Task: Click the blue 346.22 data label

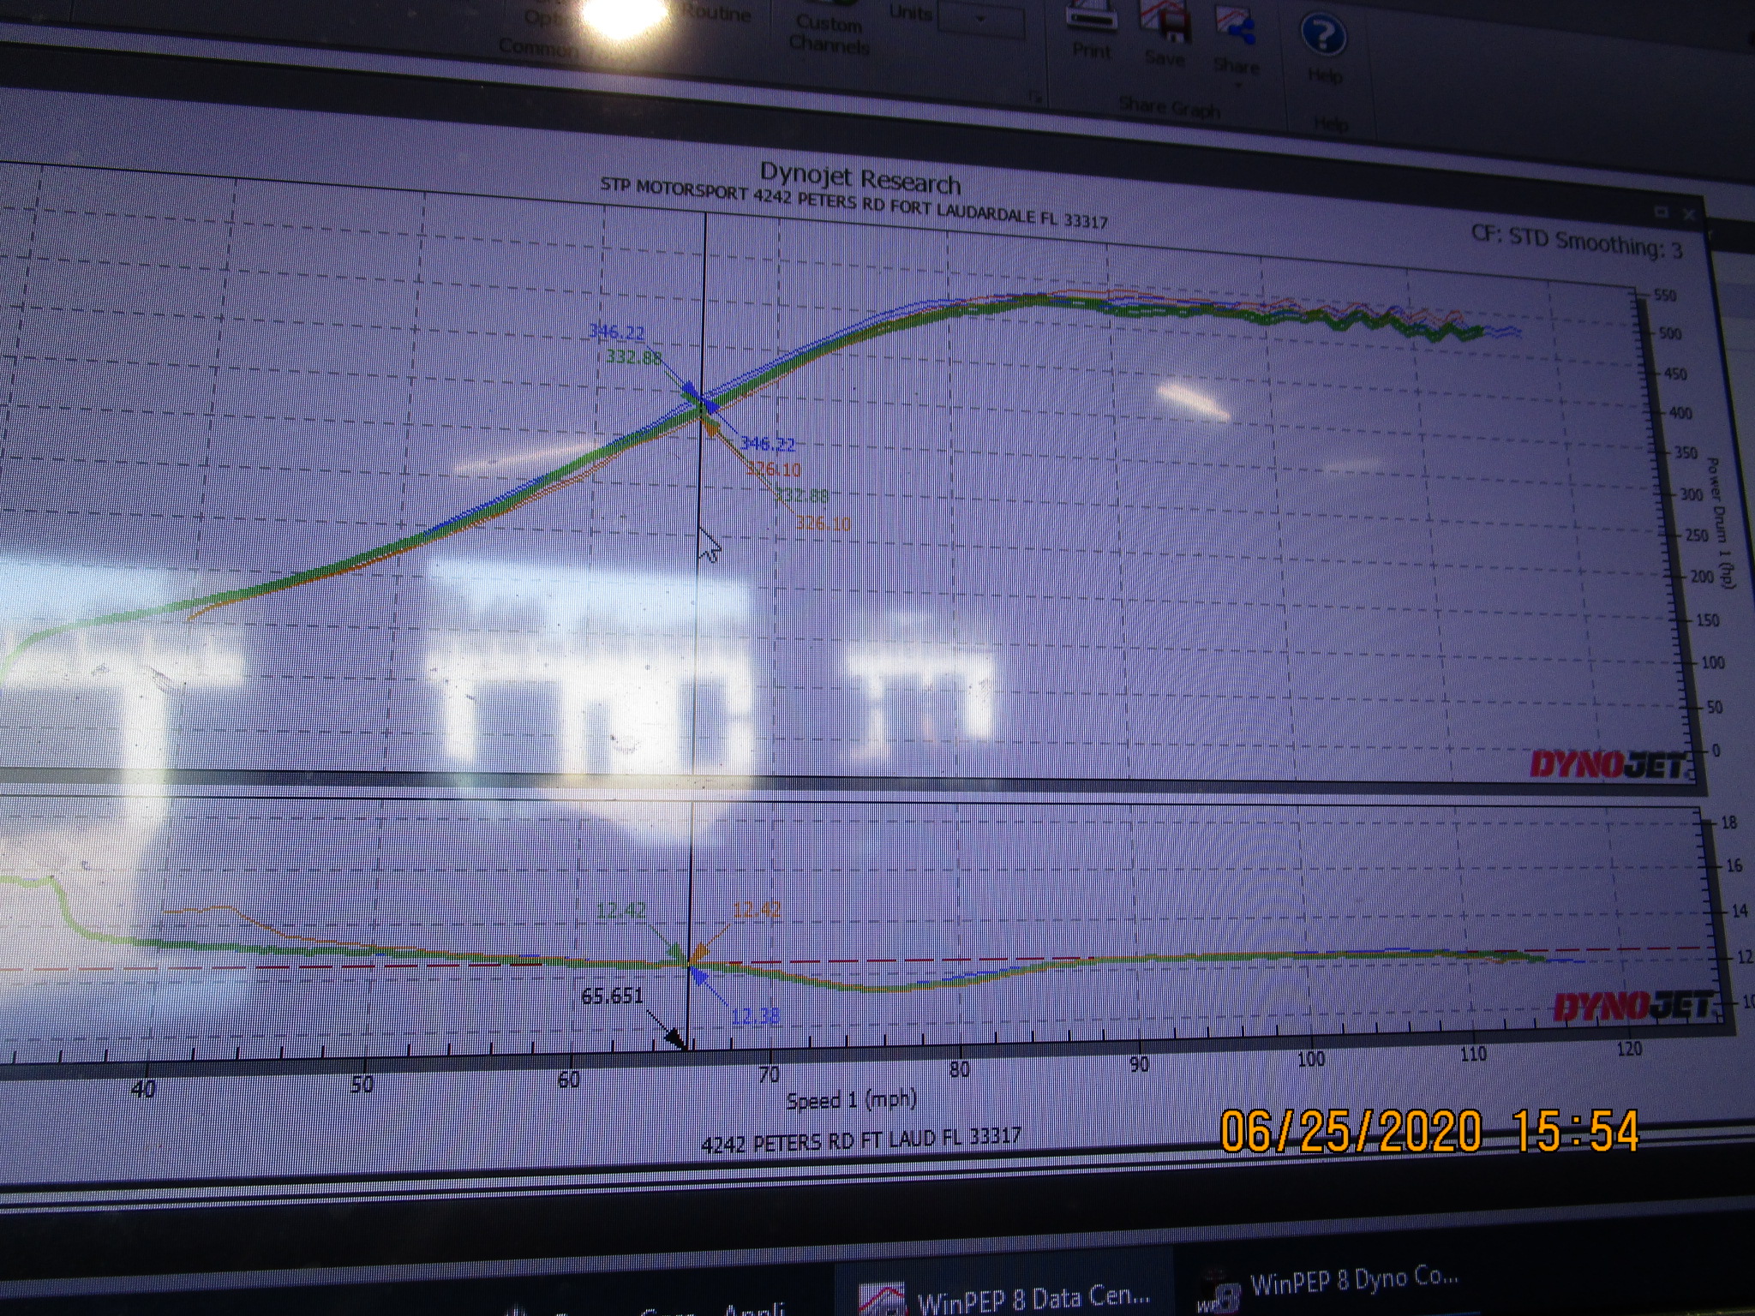Action: [616, 332]
